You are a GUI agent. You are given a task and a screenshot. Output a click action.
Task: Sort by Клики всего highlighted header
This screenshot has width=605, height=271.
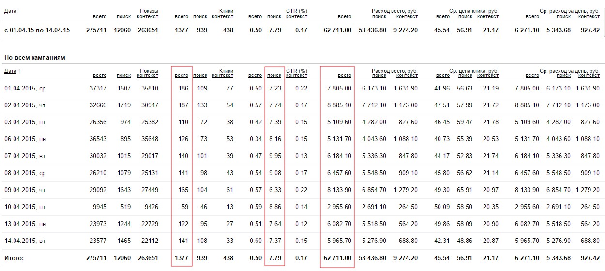click(181, 75)
